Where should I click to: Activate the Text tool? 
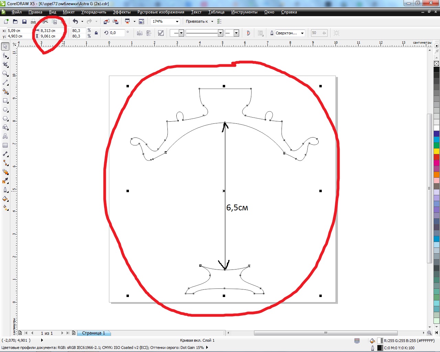5,136
